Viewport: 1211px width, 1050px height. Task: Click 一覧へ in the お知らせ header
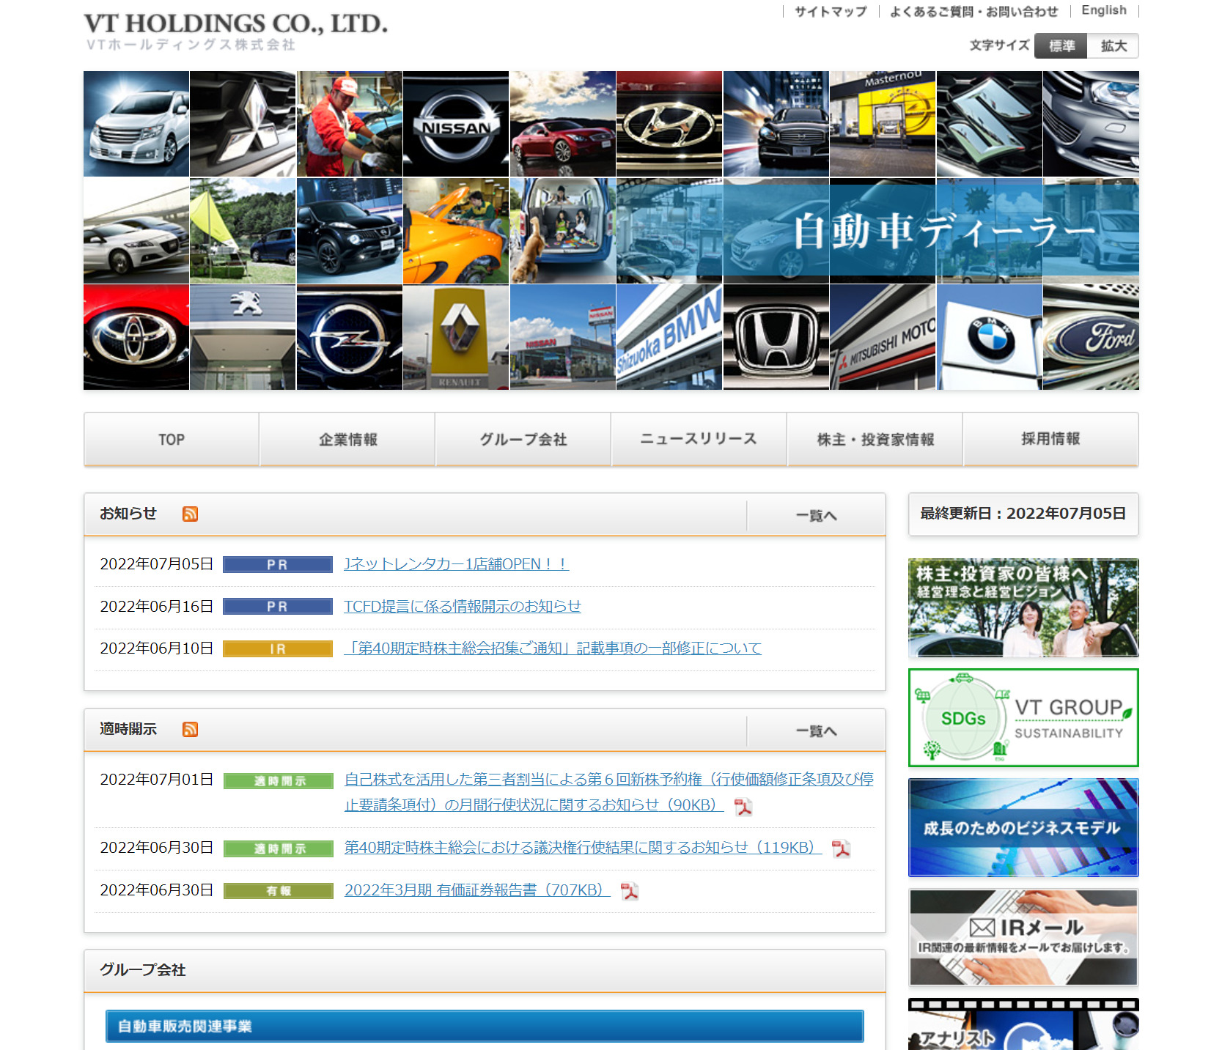coord(816,515)
